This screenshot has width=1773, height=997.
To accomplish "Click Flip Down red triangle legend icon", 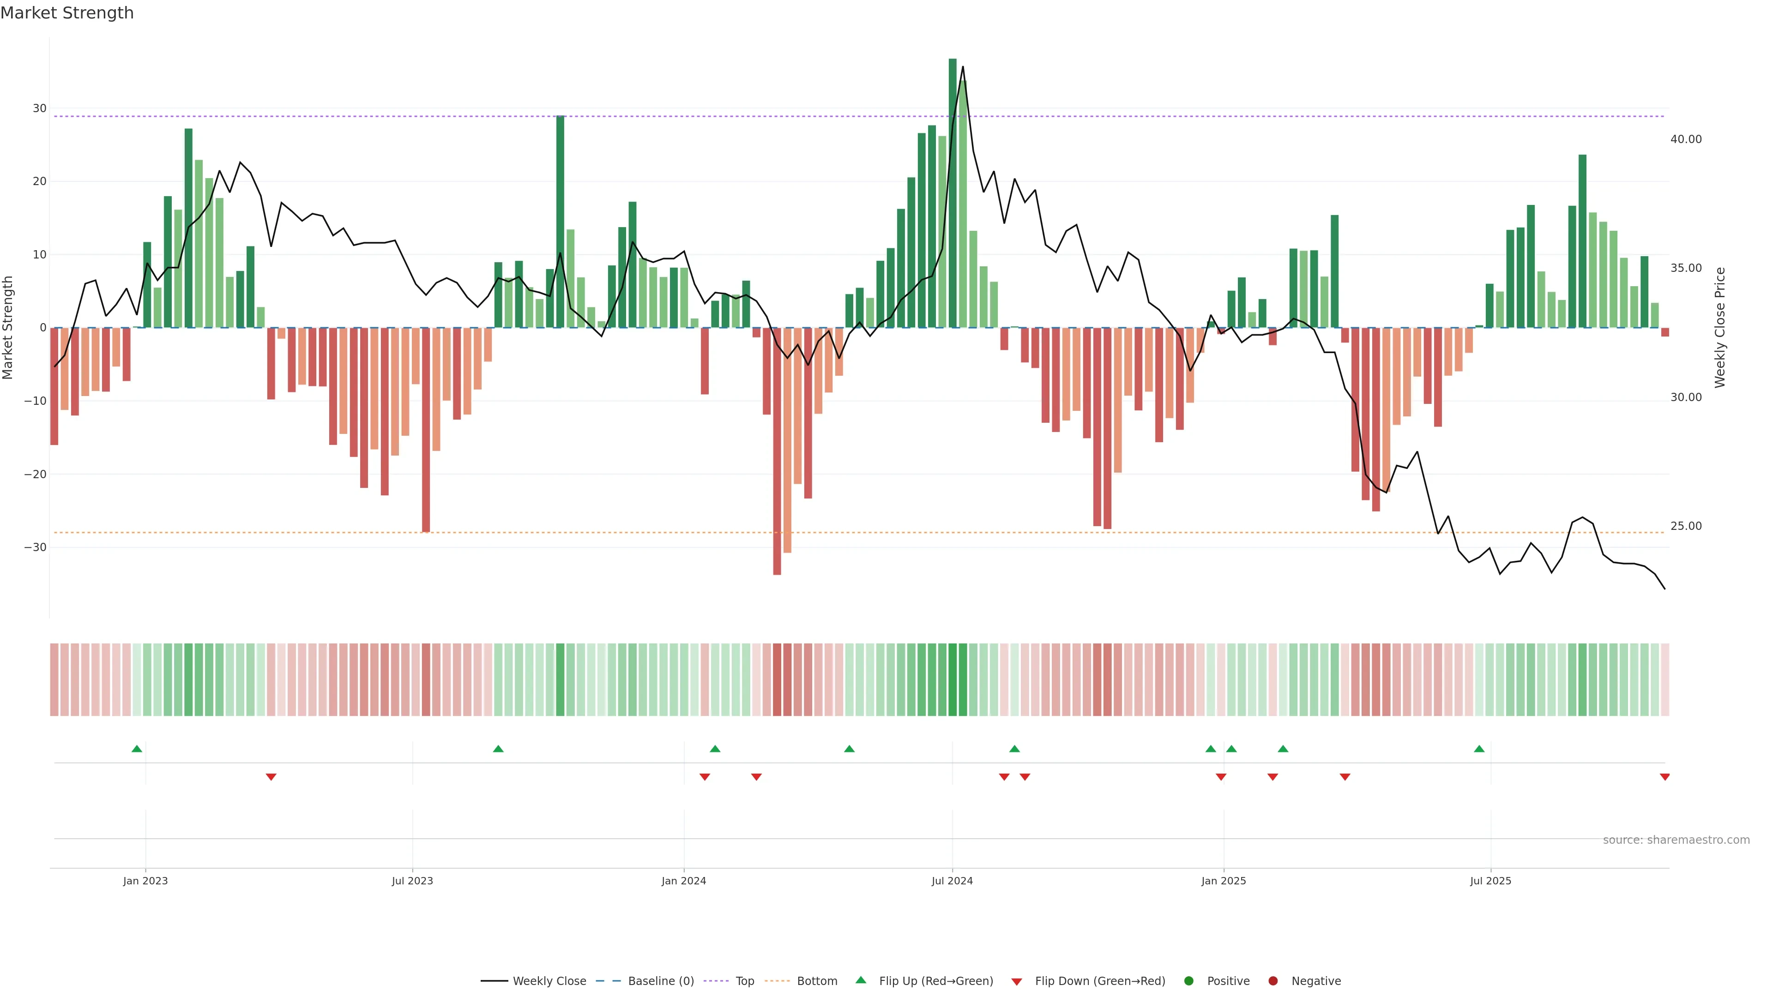I will tap(1017, 981).
